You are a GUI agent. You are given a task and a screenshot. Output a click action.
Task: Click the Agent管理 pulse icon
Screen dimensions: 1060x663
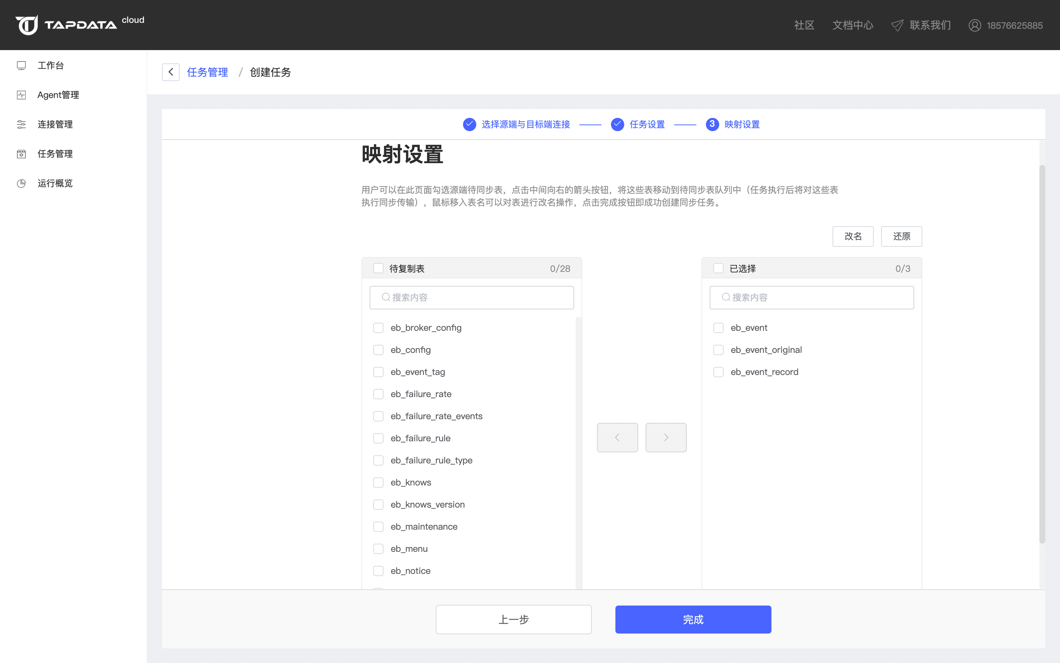21,95
